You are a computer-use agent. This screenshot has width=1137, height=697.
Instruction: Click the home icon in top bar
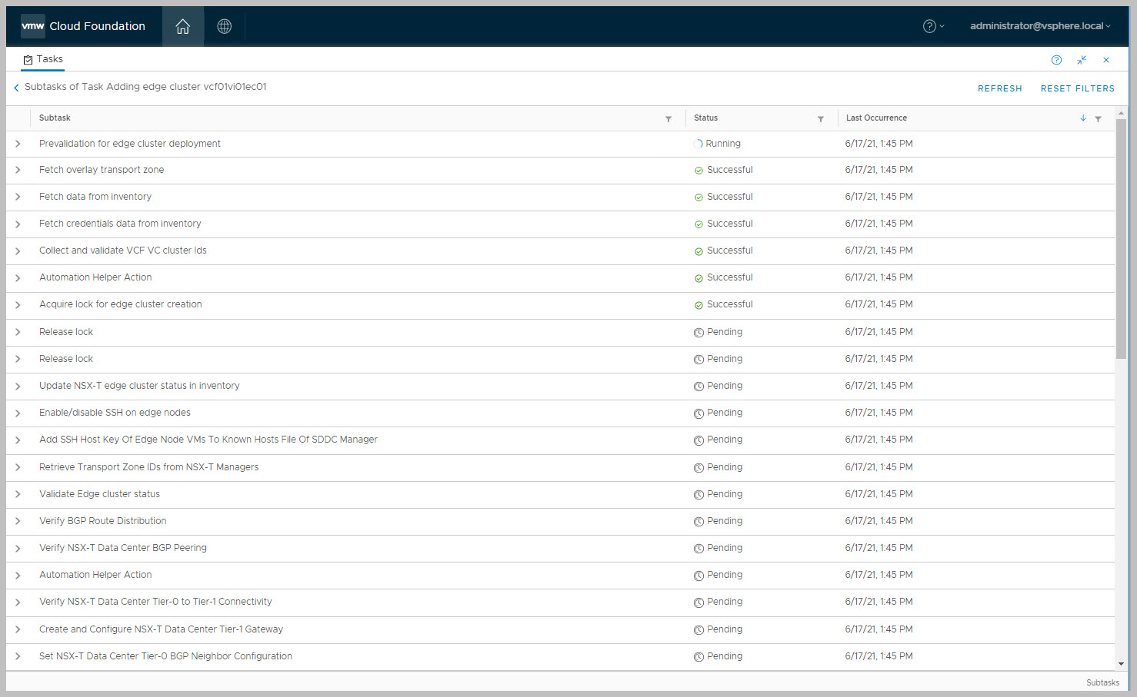(182, 27)
